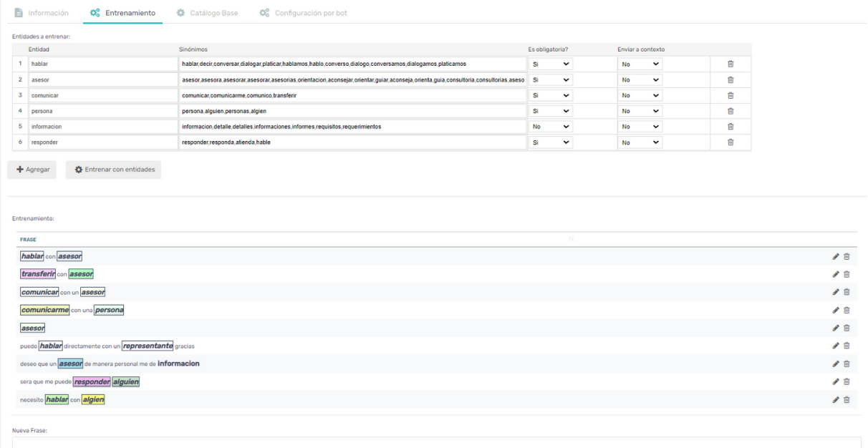Delete the phrase 'comunicarme con una persona'
868x448 pixels.
[847, 310]
